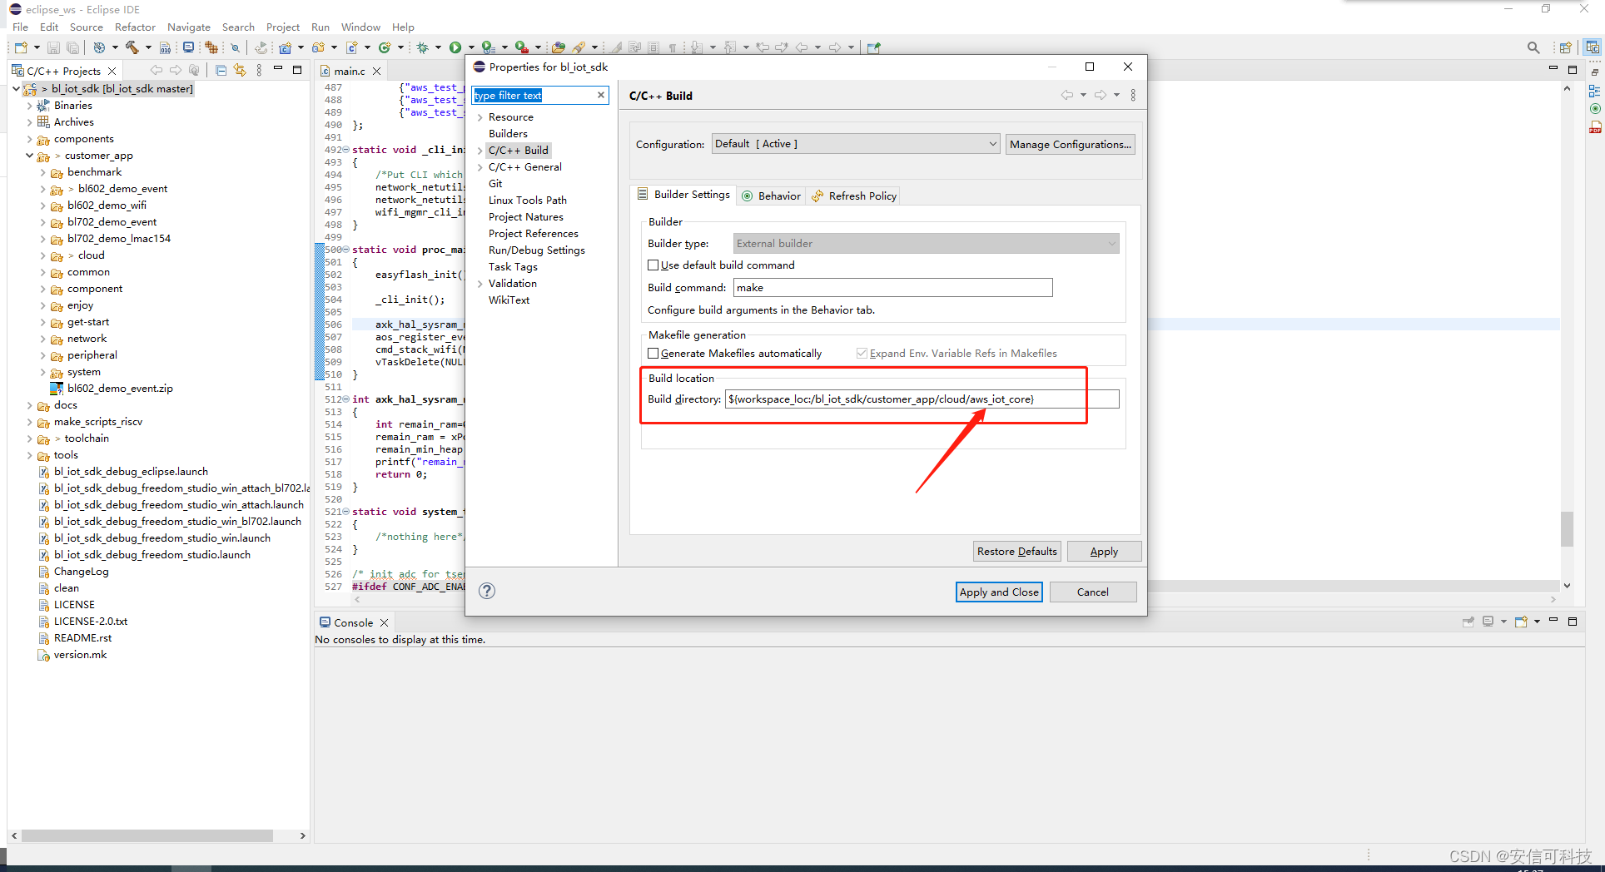Open the Run toolbar dropdown arrow
The height and width of the screenshot is (872, 1605).
click(x=470, y=47)
